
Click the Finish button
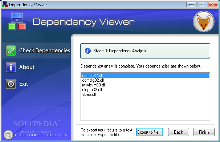click(204, 132)
